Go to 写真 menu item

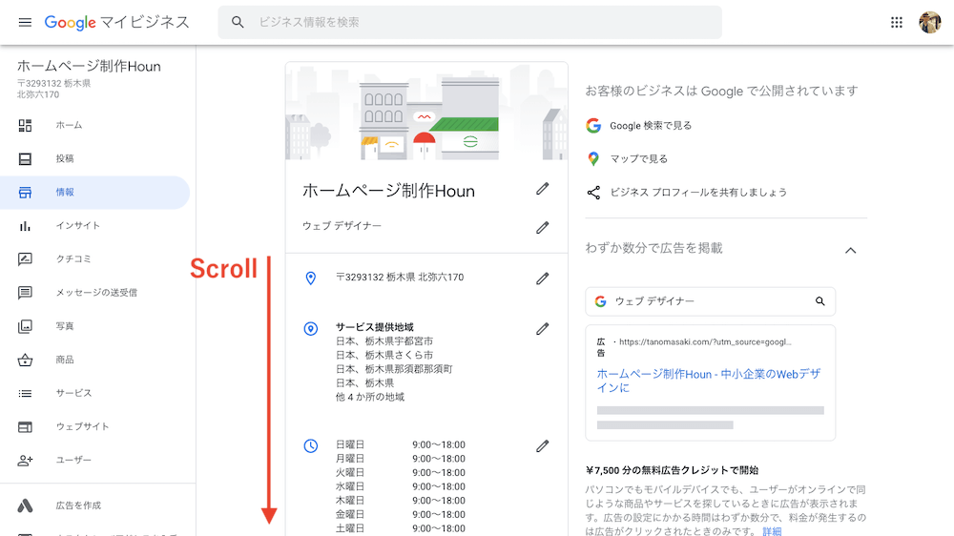pyautogui.click(x=65, y=326)
